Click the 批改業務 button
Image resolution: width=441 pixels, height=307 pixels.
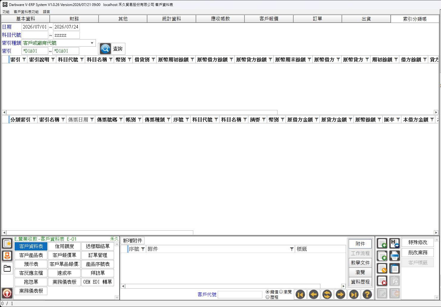pos(418,253)
